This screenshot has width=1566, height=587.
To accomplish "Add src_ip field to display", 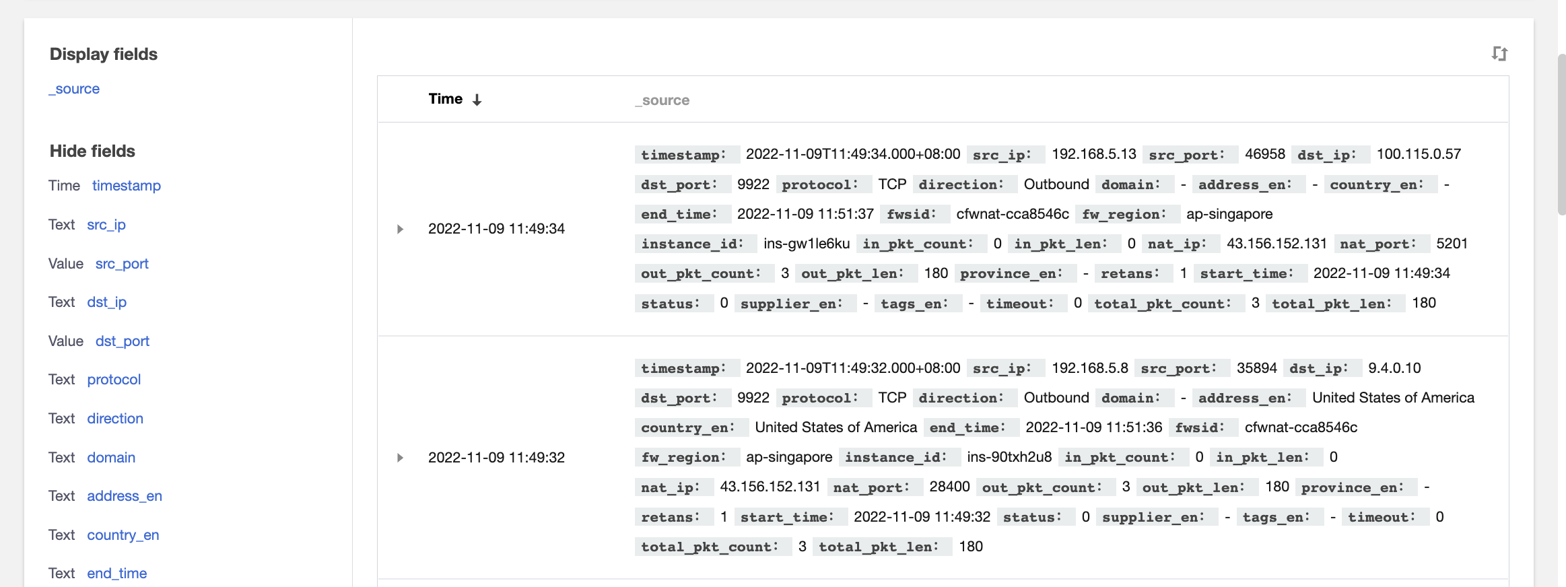I will (x=106, y=225).
